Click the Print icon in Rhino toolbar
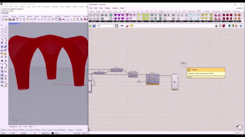The height and width of the screenshot is (137, 245). 13,19
